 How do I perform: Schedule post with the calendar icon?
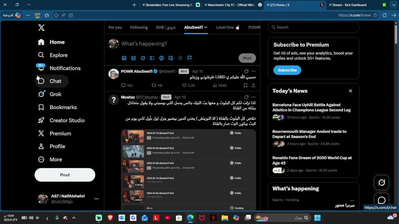pos(171,58)
